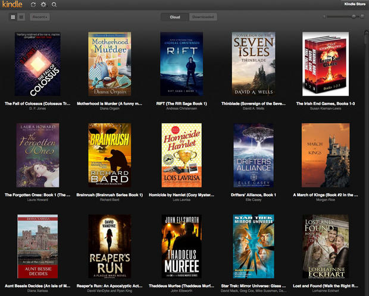This screenshot has width=369, height=296.
Task: Click title text 'Brainrush (Brainrush Series Book 1)'
Action: point(110,195)
